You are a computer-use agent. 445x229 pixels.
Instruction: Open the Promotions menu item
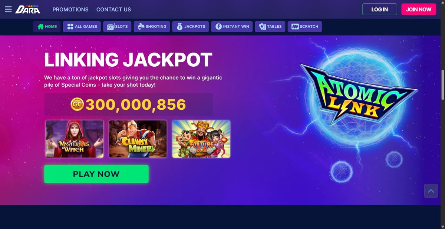click(x=70, y=9)
